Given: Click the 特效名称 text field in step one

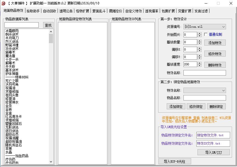Looking at the screenshot, I should (205, 73).
